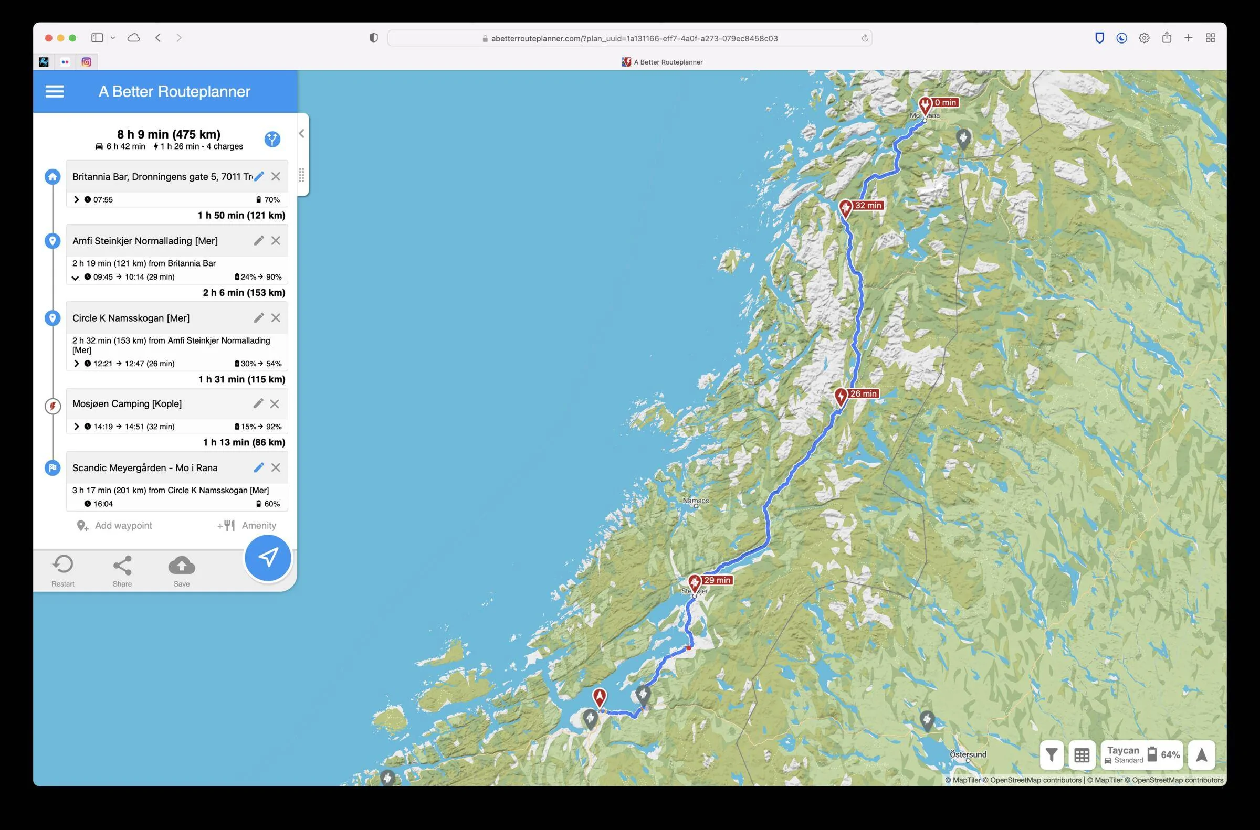Remove Amfi Steinkjer Normallading waypoint
The height and width of the screenshot is (830, 1260).
pyautogui.click(x=276, y=240)
